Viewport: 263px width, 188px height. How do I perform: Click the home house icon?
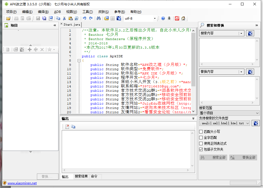(x=183, y=18)
